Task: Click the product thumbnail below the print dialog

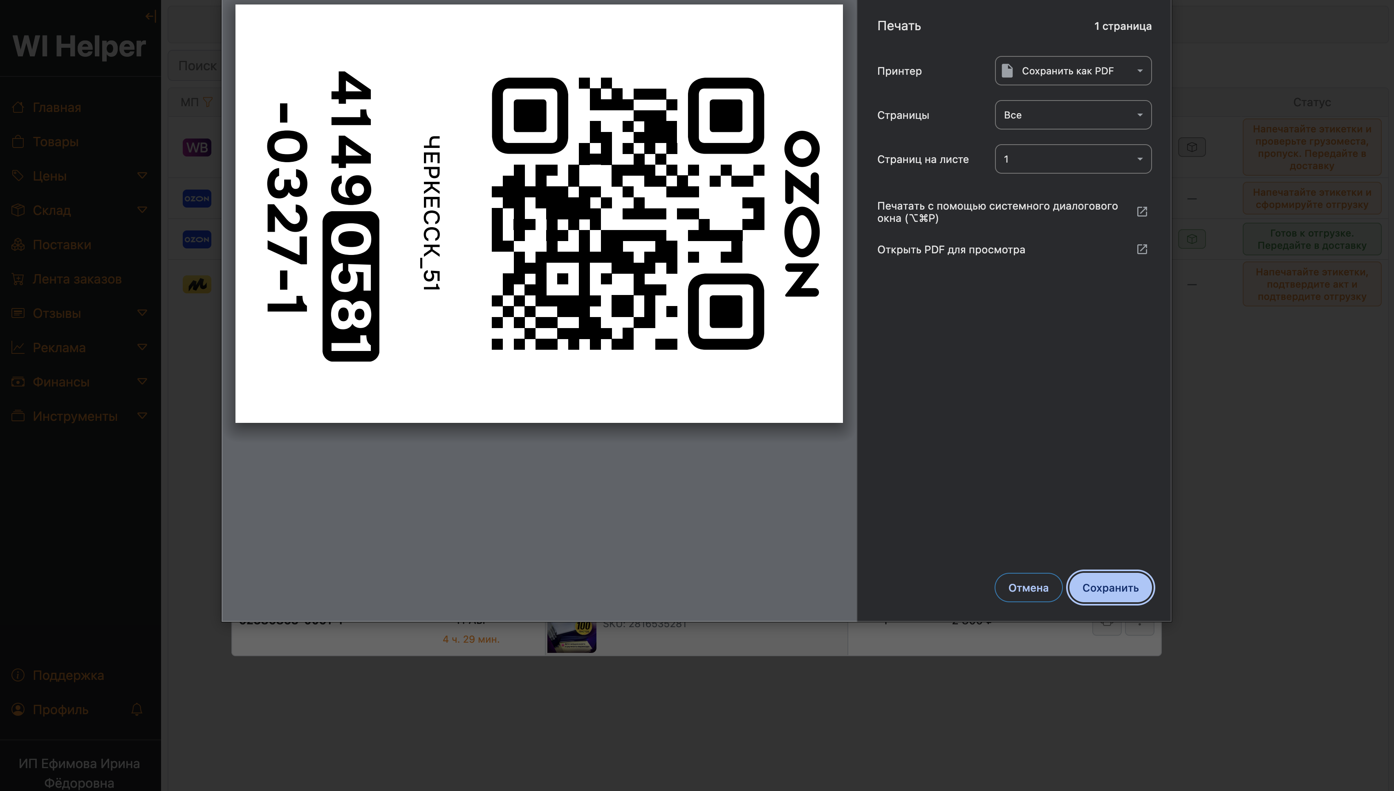Action: click(x=572, y=637)
